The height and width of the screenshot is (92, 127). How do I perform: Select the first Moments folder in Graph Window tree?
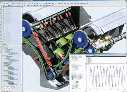coord(76,64)
